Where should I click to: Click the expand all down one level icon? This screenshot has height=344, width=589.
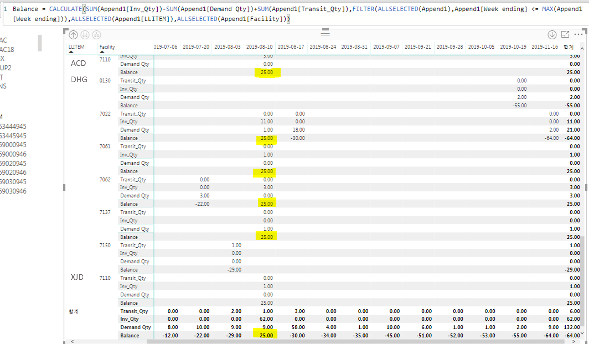pos(97,35)
